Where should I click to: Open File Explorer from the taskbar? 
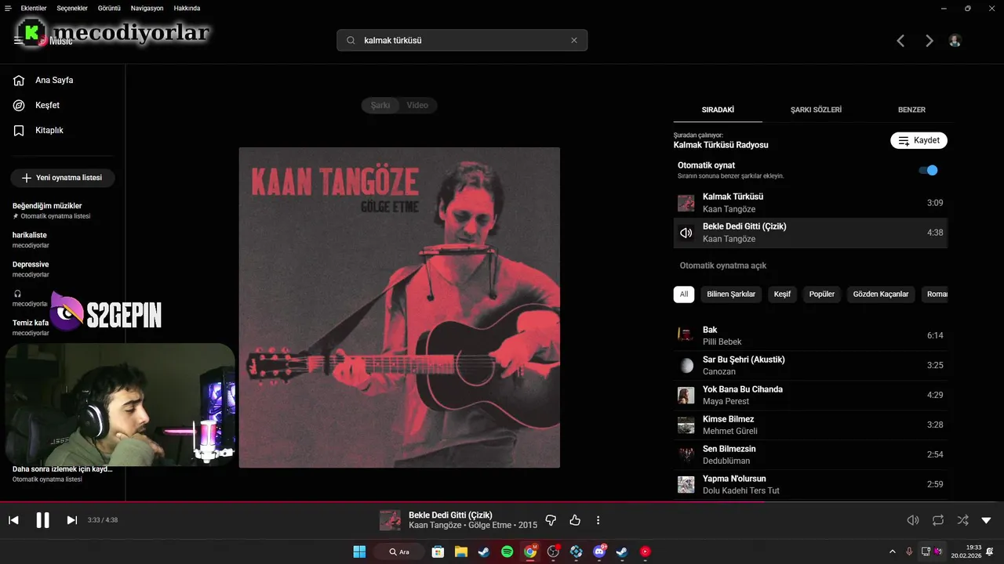point(461,551)
